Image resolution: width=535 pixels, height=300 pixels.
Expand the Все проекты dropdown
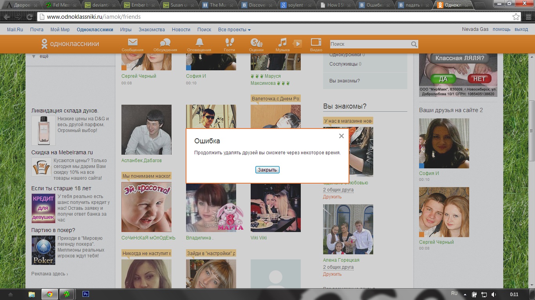tap(234, 30)
